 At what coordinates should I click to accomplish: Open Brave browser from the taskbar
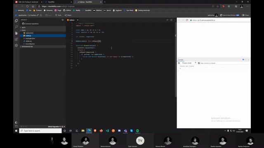tap(95, 131)
